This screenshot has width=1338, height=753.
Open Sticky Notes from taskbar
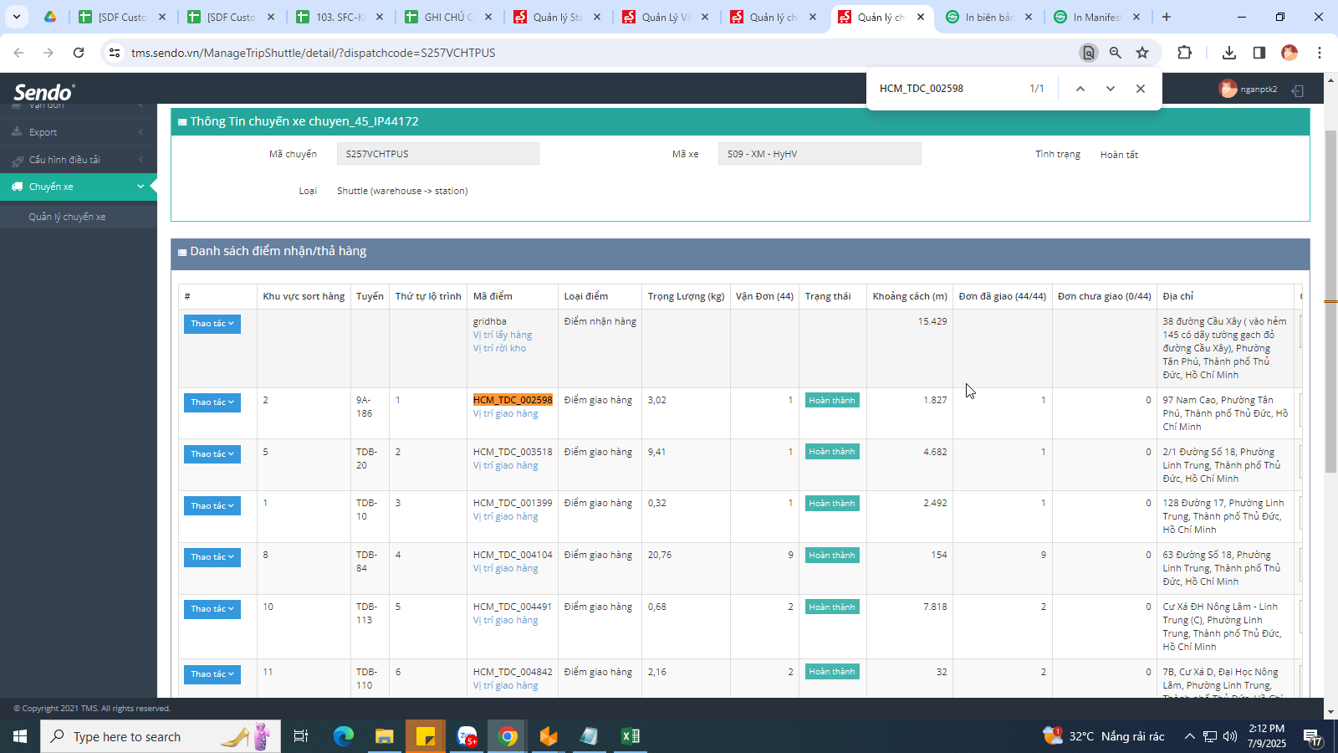(425, 736)
